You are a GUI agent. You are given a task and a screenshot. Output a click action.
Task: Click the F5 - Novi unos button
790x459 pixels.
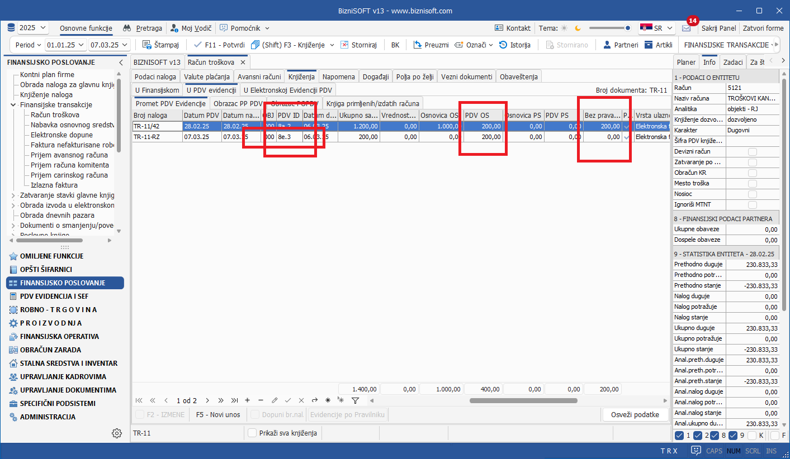218,414
